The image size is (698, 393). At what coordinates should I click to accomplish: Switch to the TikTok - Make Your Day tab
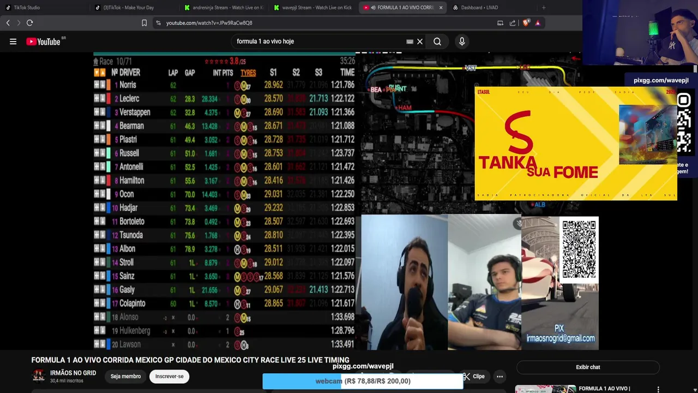[134, 8]
